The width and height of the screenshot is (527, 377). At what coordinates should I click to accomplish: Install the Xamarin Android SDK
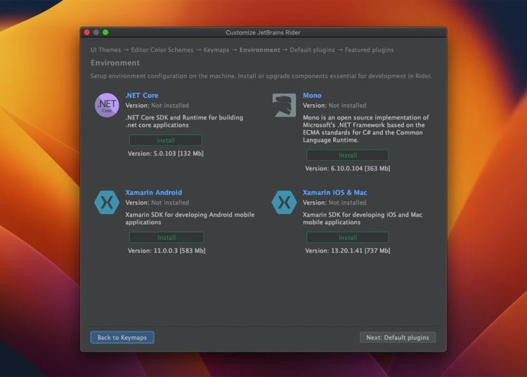[x=166, y=238]
